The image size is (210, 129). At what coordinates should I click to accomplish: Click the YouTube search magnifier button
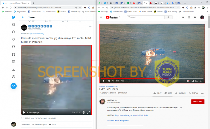point(168,17)
